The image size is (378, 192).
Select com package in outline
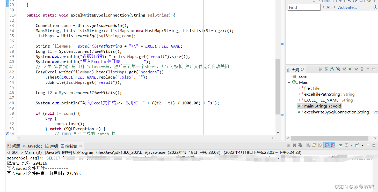pyautogui.click(x=303, y=76)
